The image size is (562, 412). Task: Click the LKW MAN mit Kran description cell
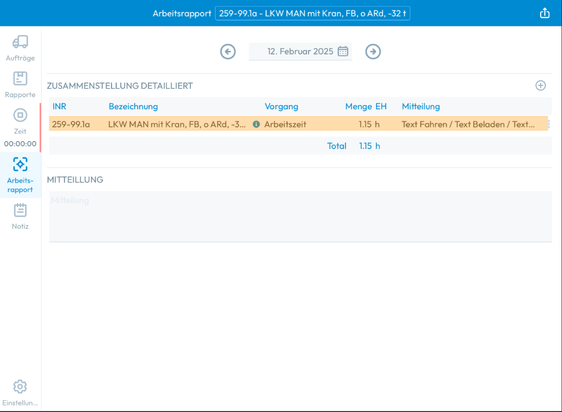point(177,124)
